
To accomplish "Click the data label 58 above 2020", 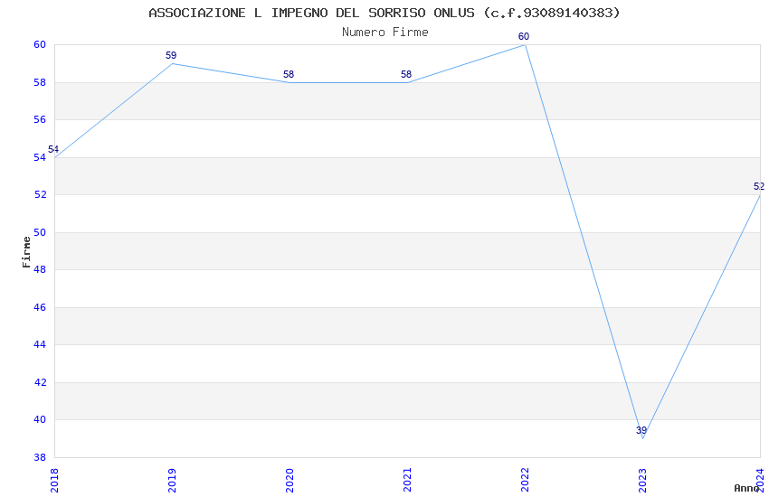I will pyautogui.click(x=289, y=74).
